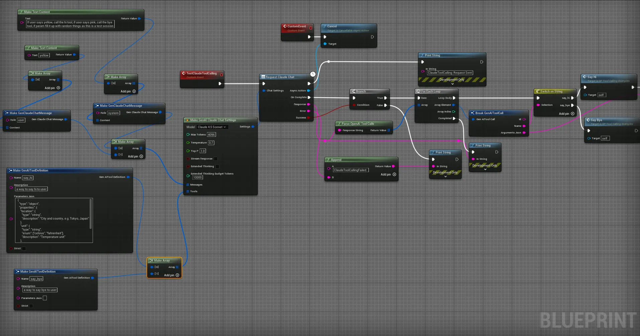Click the Max Tokens field showing 4096
This screenshot has width=640, height=336.
coord(211,134)
